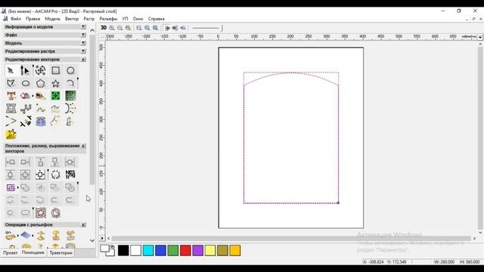Click the zoom out magnifier icon
The image size is (484, 272).
click(119, 28)
